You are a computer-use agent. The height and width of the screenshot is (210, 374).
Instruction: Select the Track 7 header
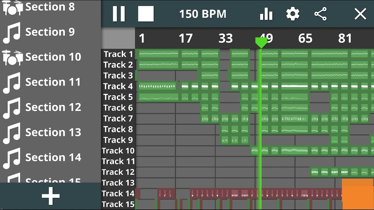tap(118, 119)
